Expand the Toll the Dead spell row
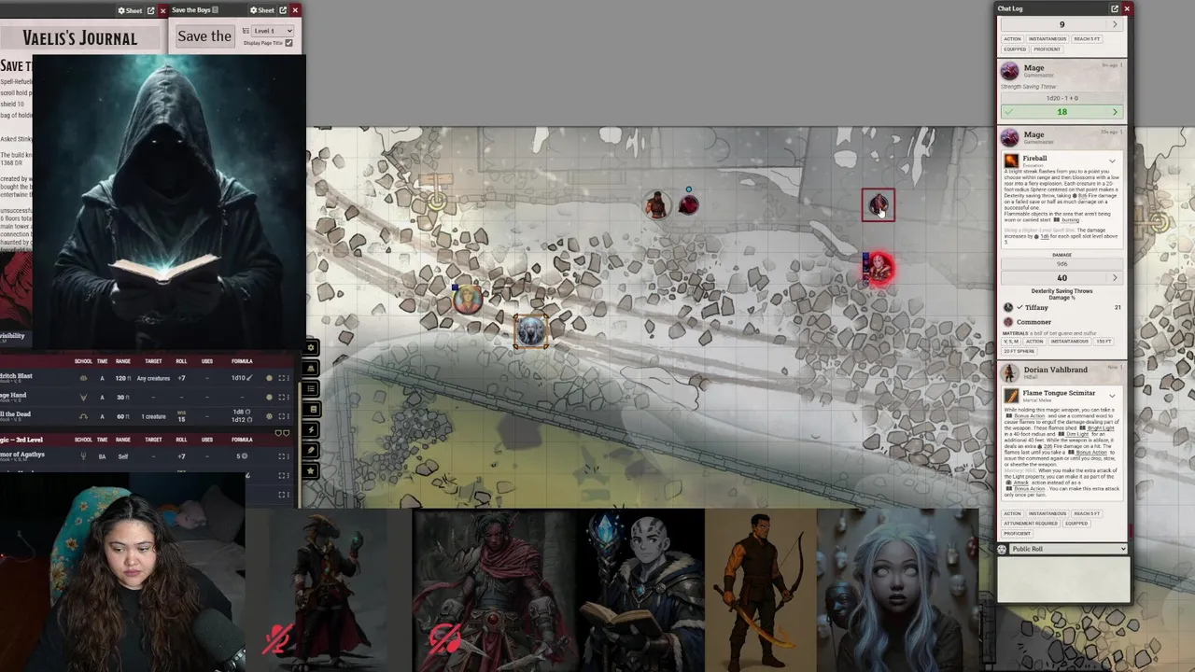 pyautogui.click(x=283, y=416)
